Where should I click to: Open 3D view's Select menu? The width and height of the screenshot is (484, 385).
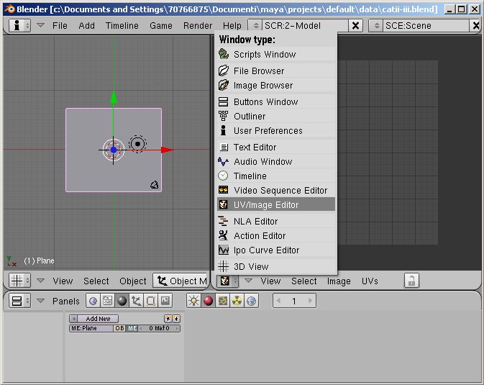tap(96, 281)
